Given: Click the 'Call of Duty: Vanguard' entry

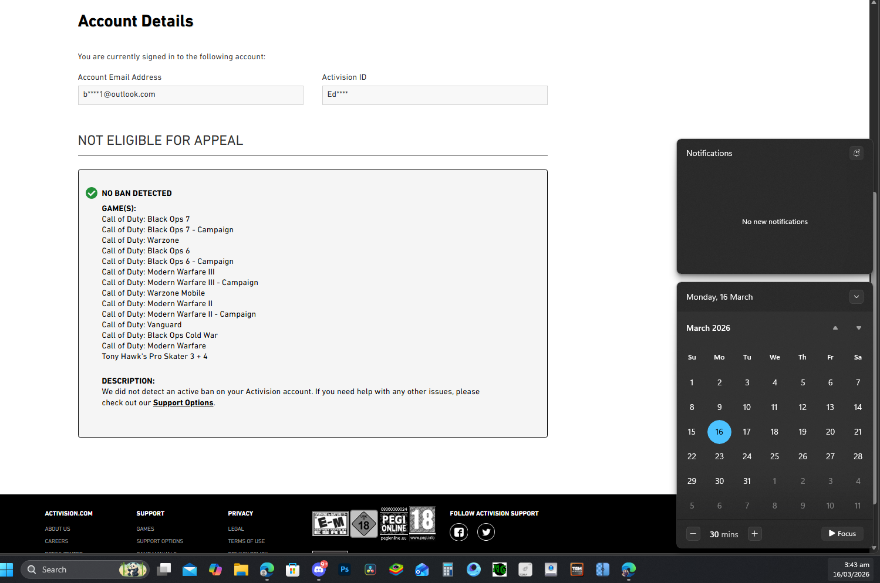Looking at the screenshot, I should tap(141, 325).
